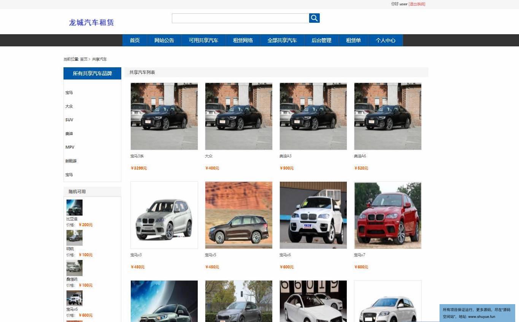The image size is (519, 322).
Task: Click the 所有共享汽车品牌 sidebar header
Action: pyautogui.click(x=92, y=73)
